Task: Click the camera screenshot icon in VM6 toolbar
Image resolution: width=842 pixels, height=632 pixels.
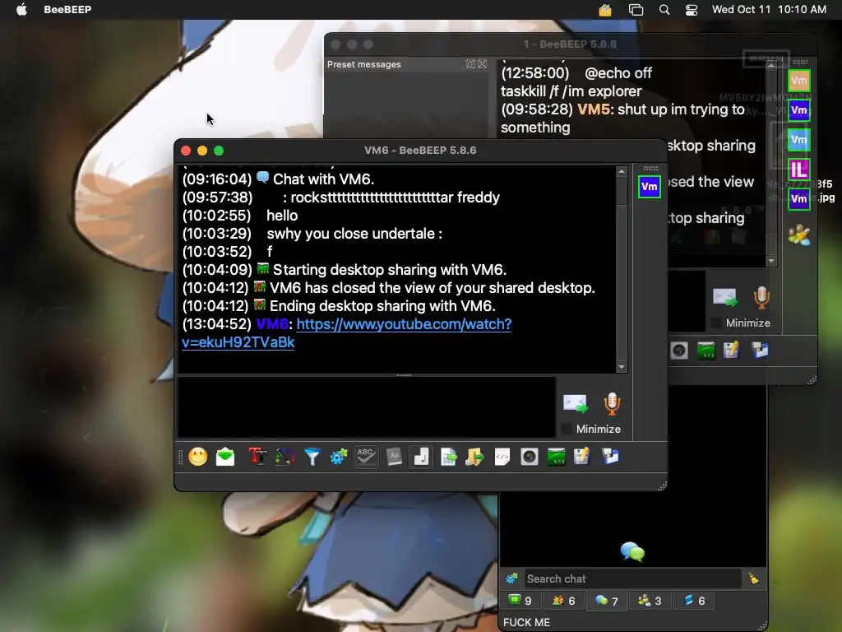Action: [529, 458]
